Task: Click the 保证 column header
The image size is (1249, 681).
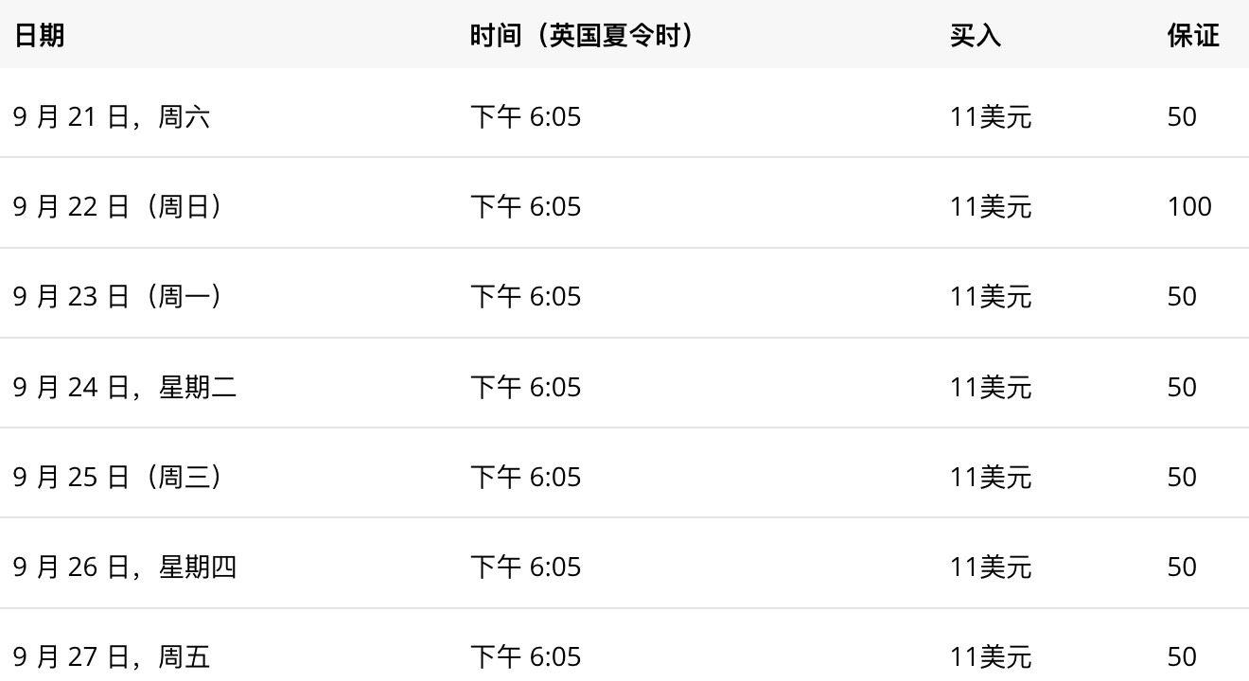Action: pyautogui.click(x=1193, y=36)
